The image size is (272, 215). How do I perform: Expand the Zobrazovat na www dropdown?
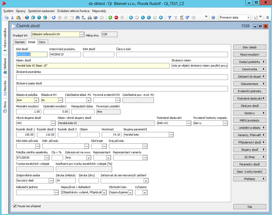[88, 158]
